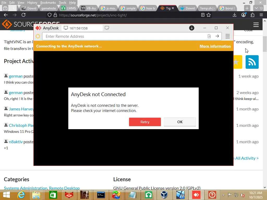Image resolution: width=267 pixels, height=200 pixels.
Task: Go back in Firefox
Action: pos(6,15)
